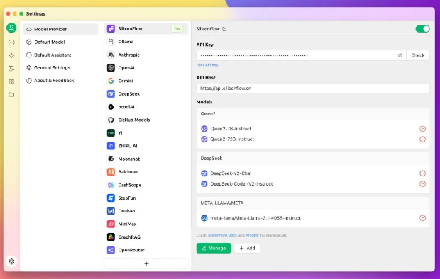Click the settings gear at sidebar bottom
440x279 pixels.
11,261
